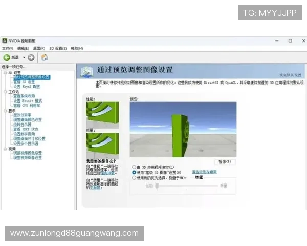Open the 文件(F) menu
The height and width of the screenshot is (246, 307).
pos(8,48)
